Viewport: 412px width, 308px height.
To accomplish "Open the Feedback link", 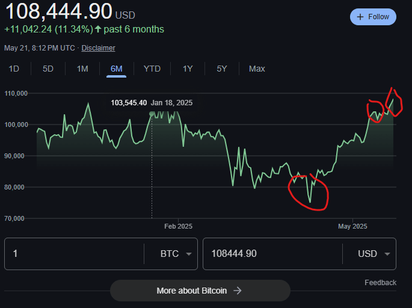I will [x=381, y=283].
